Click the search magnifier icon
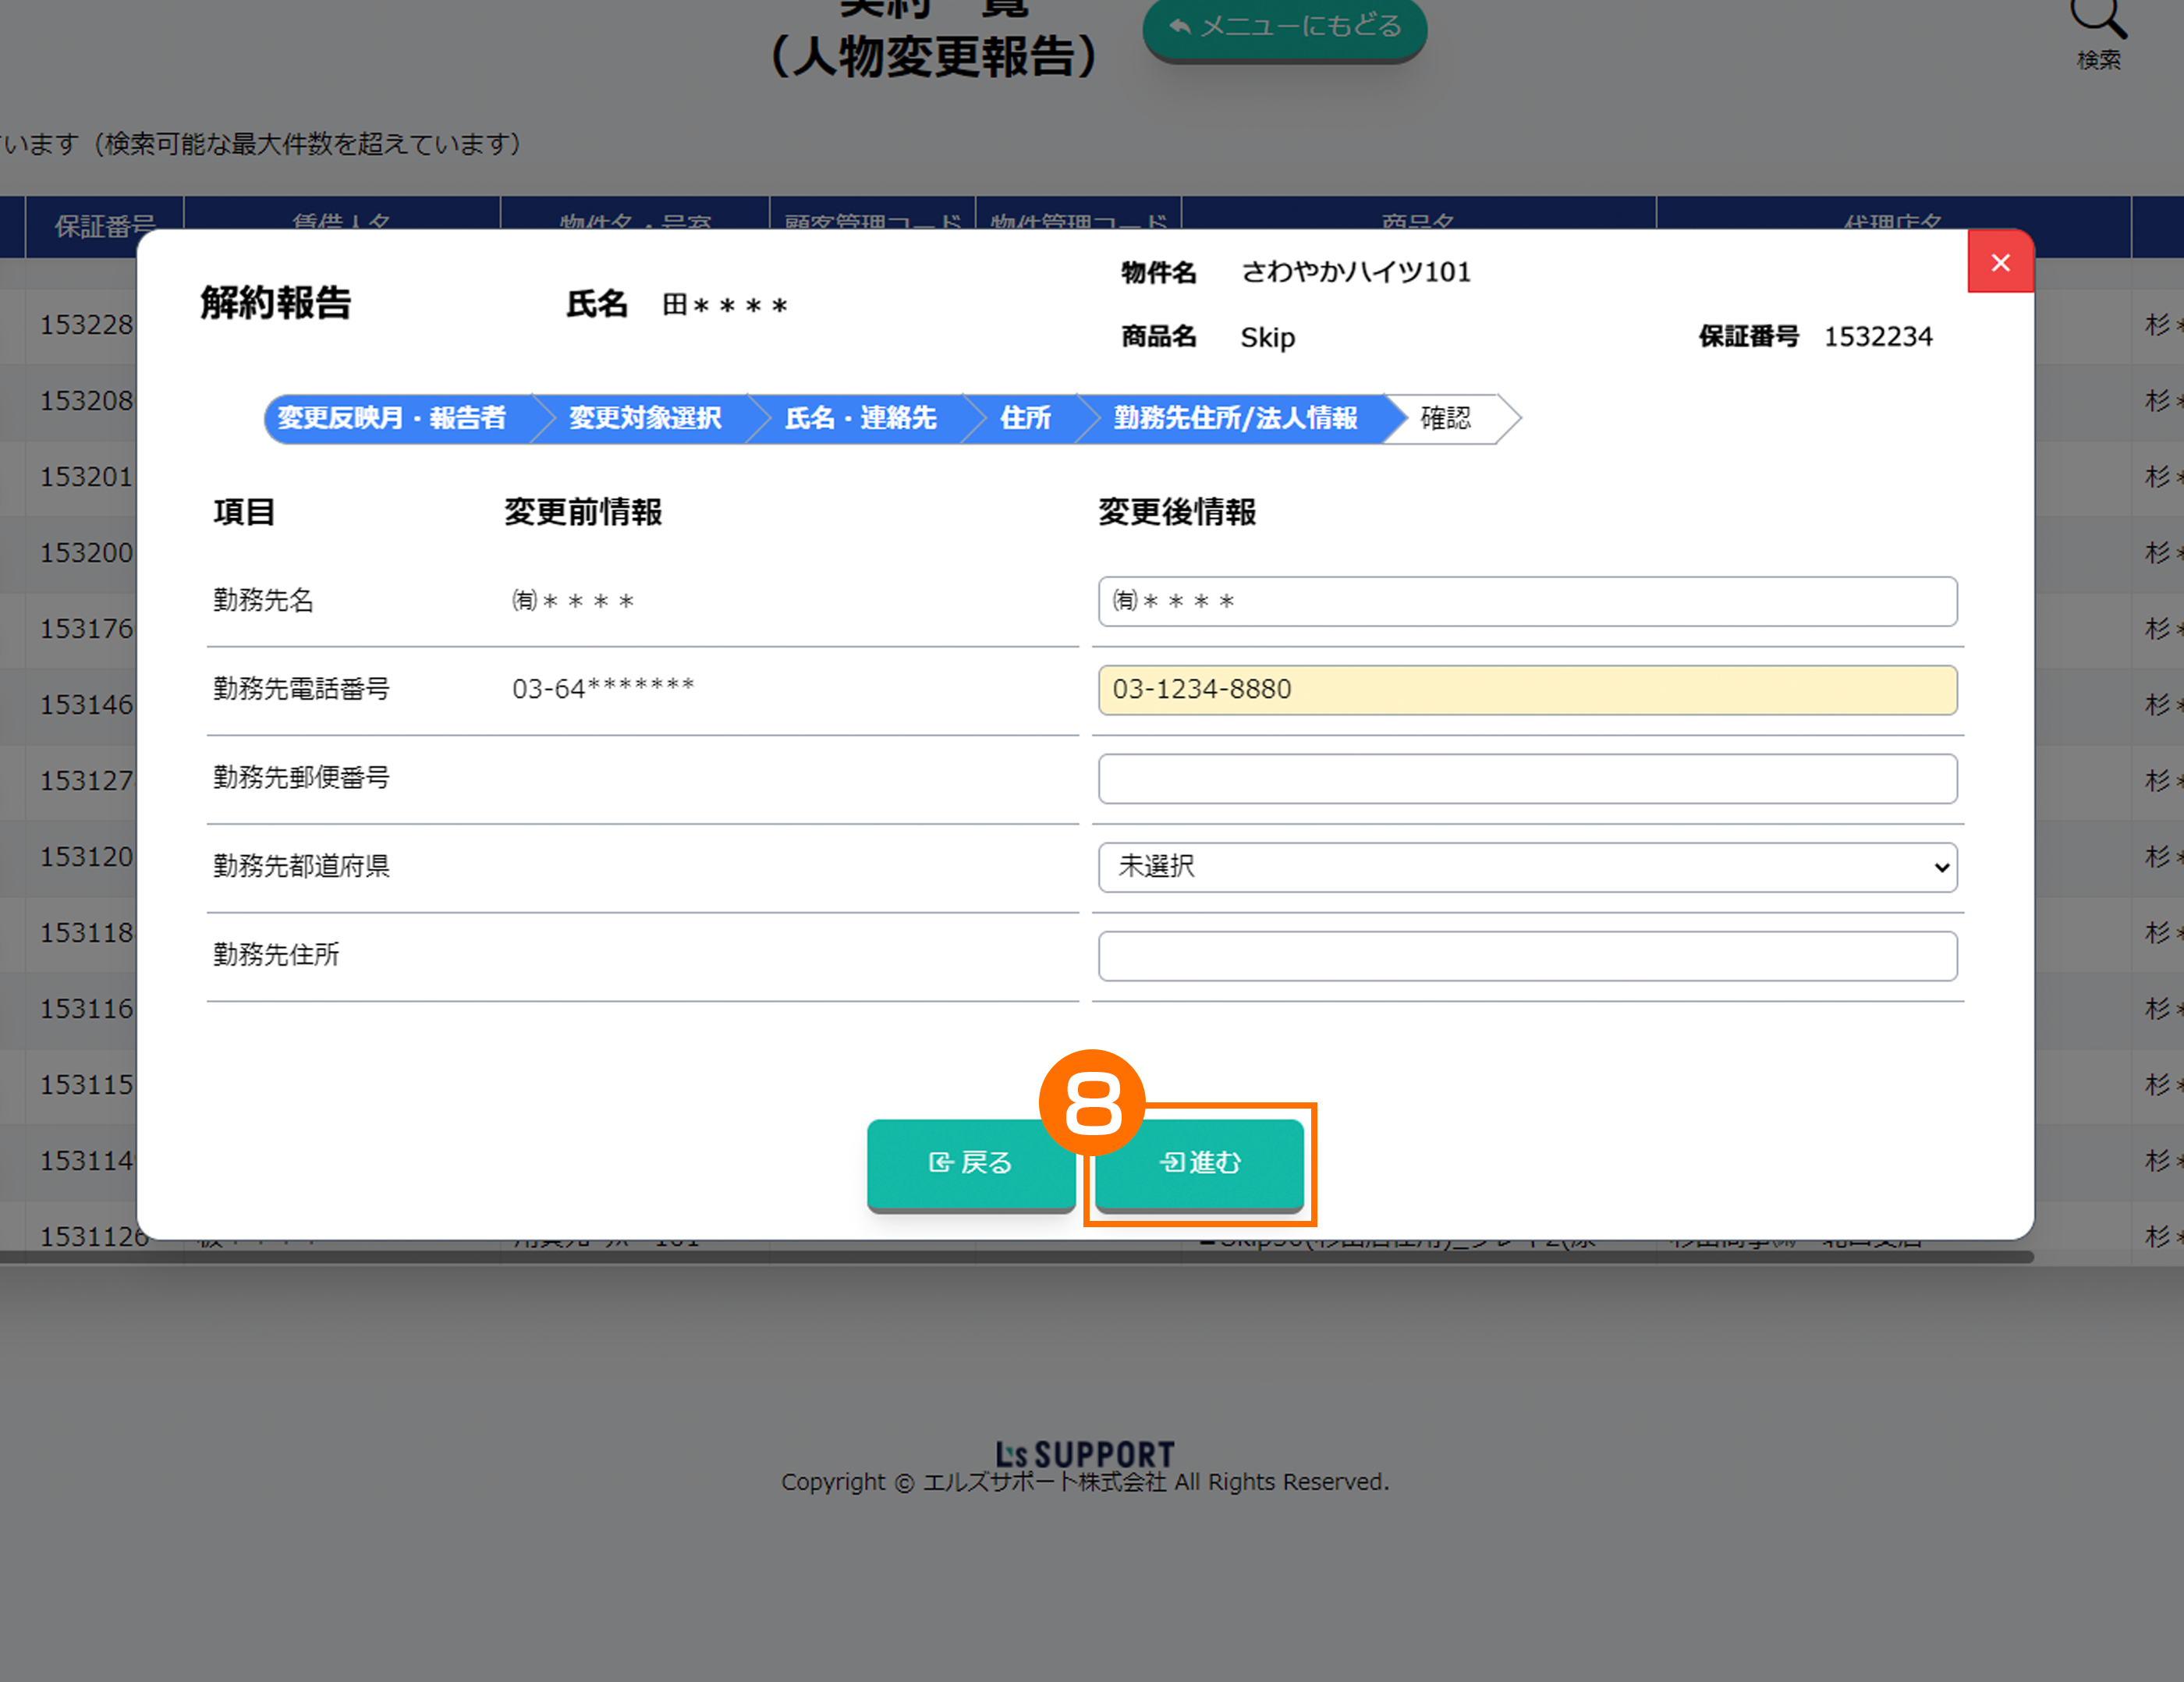 tap(2097, 18)
